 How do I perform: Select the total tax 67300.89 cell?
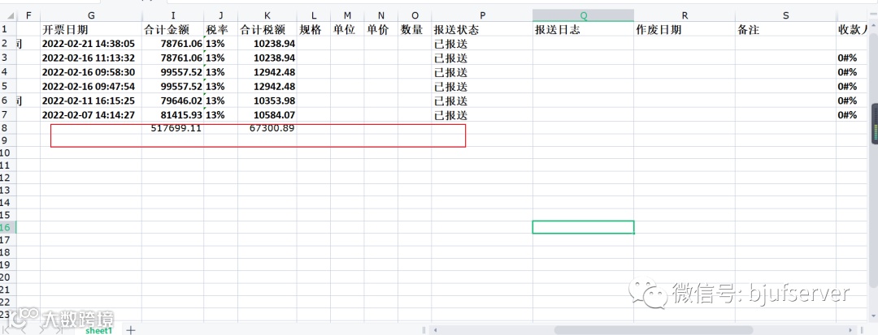tap(267, 128)
